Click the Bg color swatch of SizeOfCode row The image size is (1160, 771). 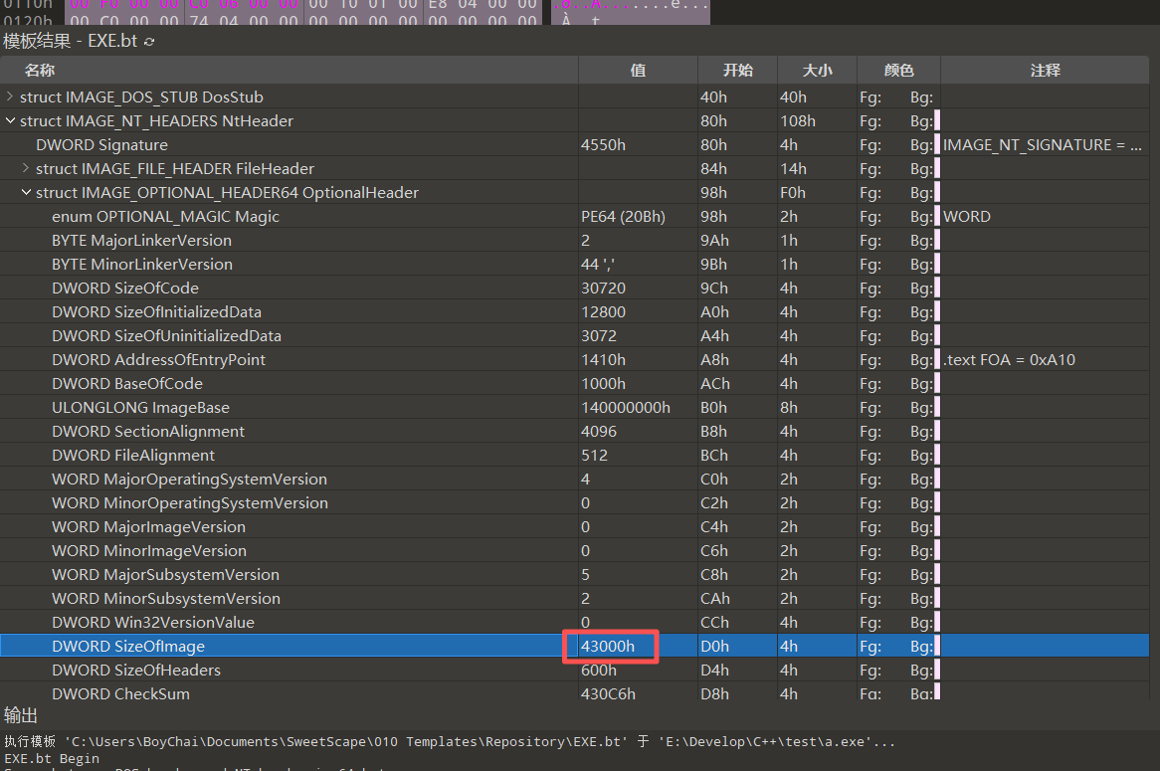pyautogui.click(x=936, y=288)
